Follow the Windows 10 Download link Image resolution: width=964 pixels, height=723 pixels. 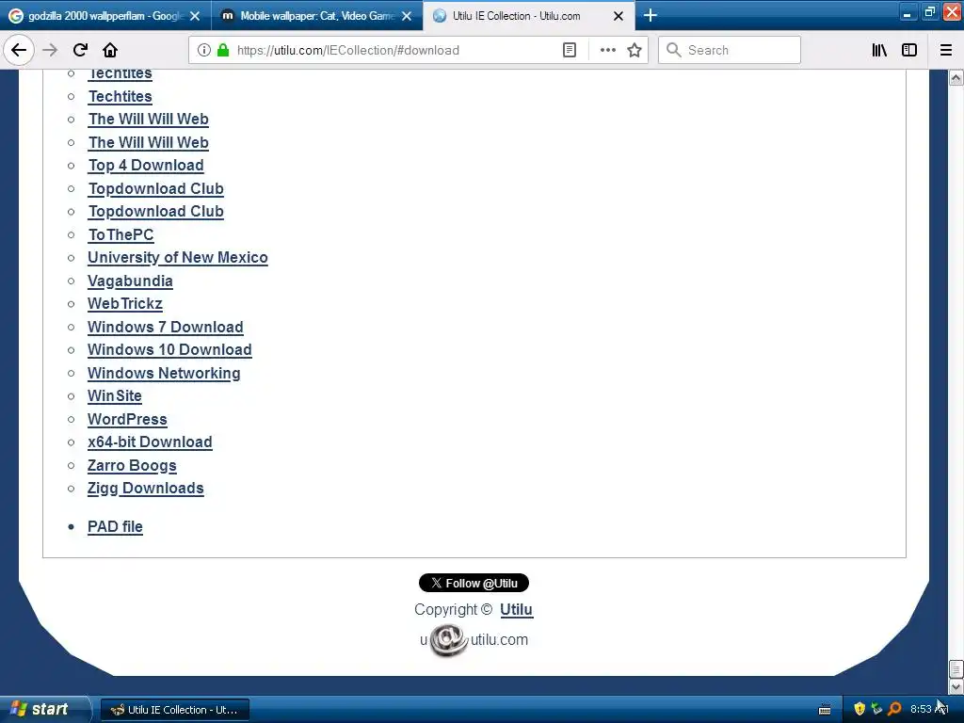point(169,350)
